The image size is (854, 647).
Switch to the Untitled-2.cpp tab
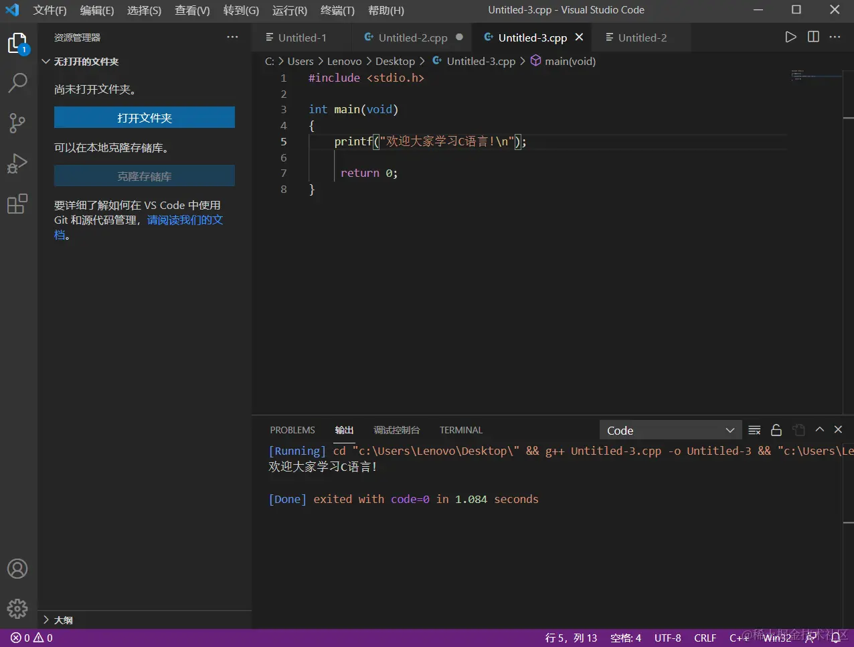[x=412, y=38]
